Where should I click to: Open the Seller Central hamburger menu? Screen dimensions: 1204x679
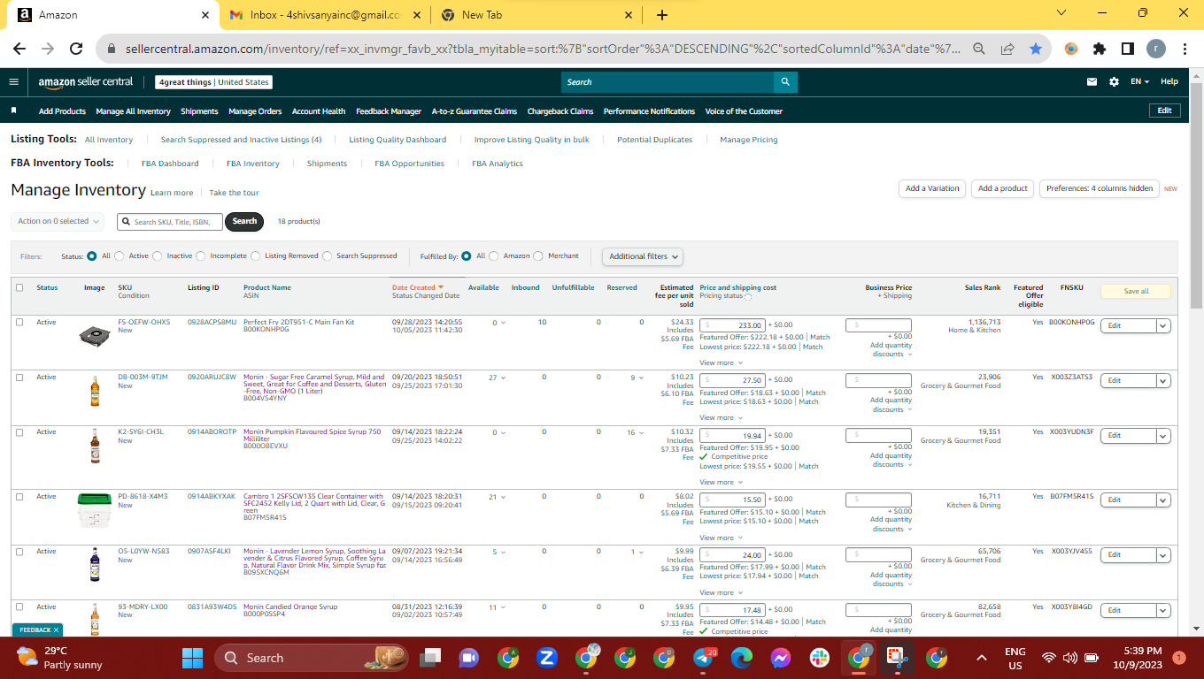[x=13, y=82]
